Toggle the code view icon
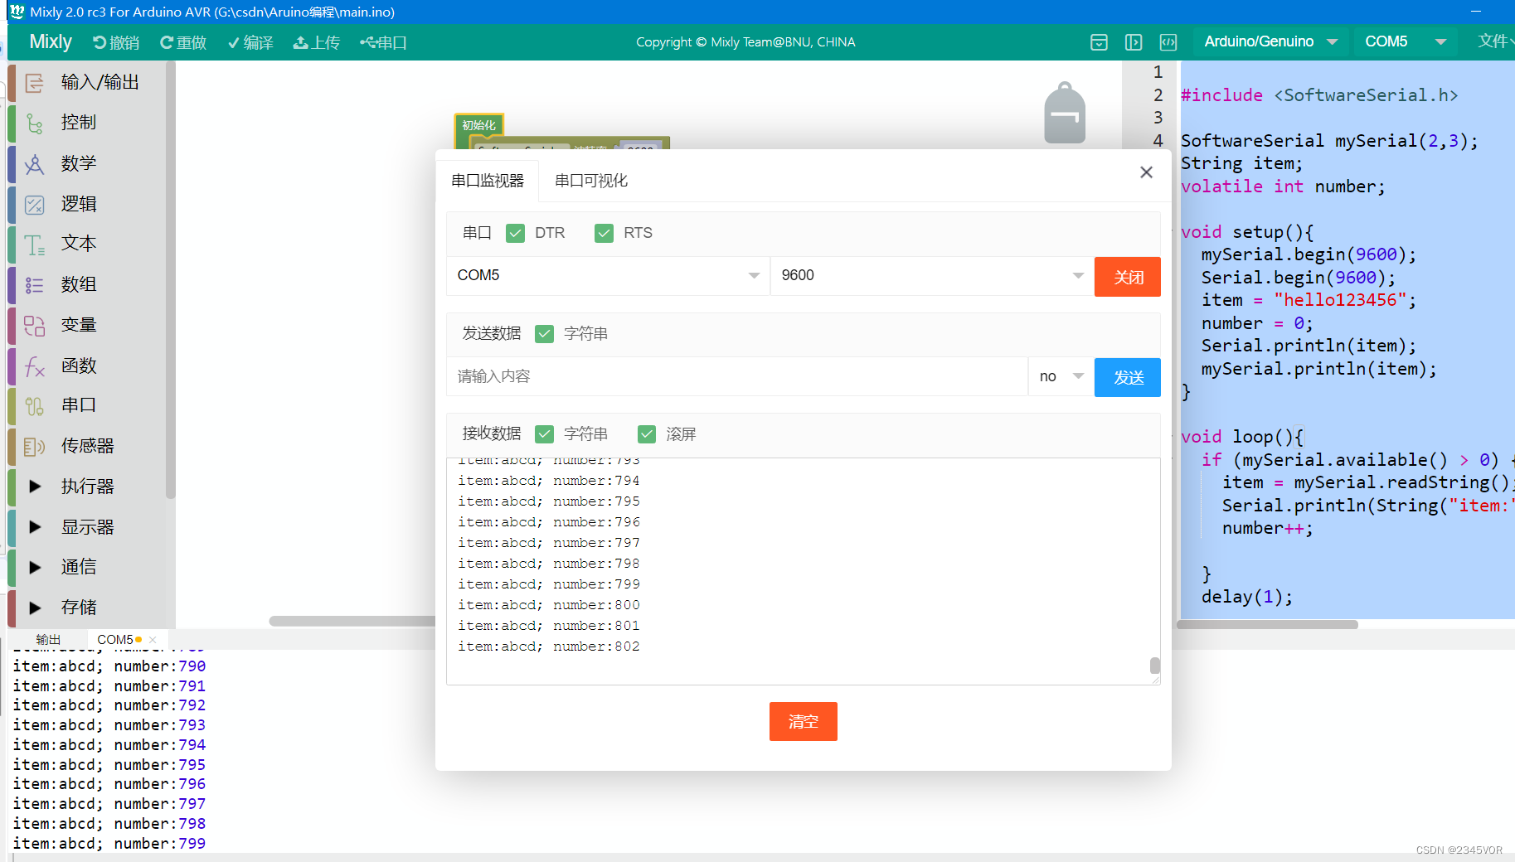The image size is (1515, 862). tap(1168, 42)
